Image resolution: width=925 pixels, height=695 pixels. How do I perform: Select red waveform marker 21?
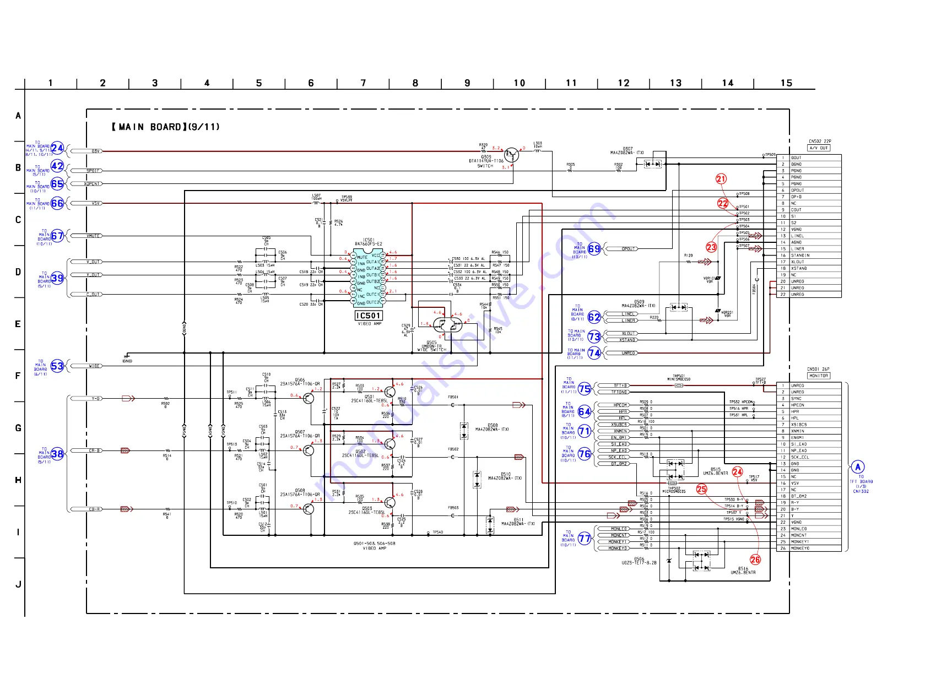click(x=721, y=178)
